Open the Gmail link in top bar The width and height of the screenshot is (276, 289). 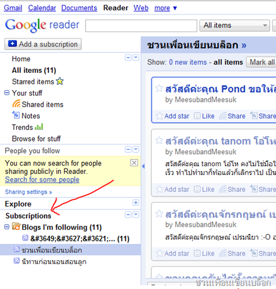(13, 8)
